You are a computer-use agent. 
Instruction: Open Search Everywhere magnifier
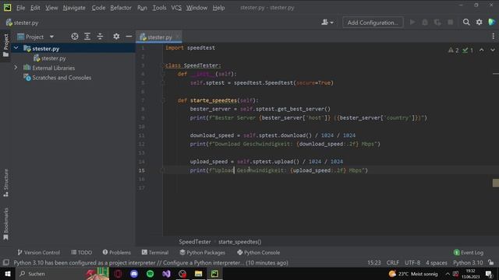tap(466, 23)
